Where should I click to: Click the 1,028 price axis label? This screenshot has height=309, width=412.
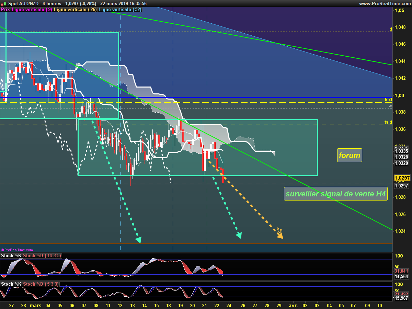400,197
